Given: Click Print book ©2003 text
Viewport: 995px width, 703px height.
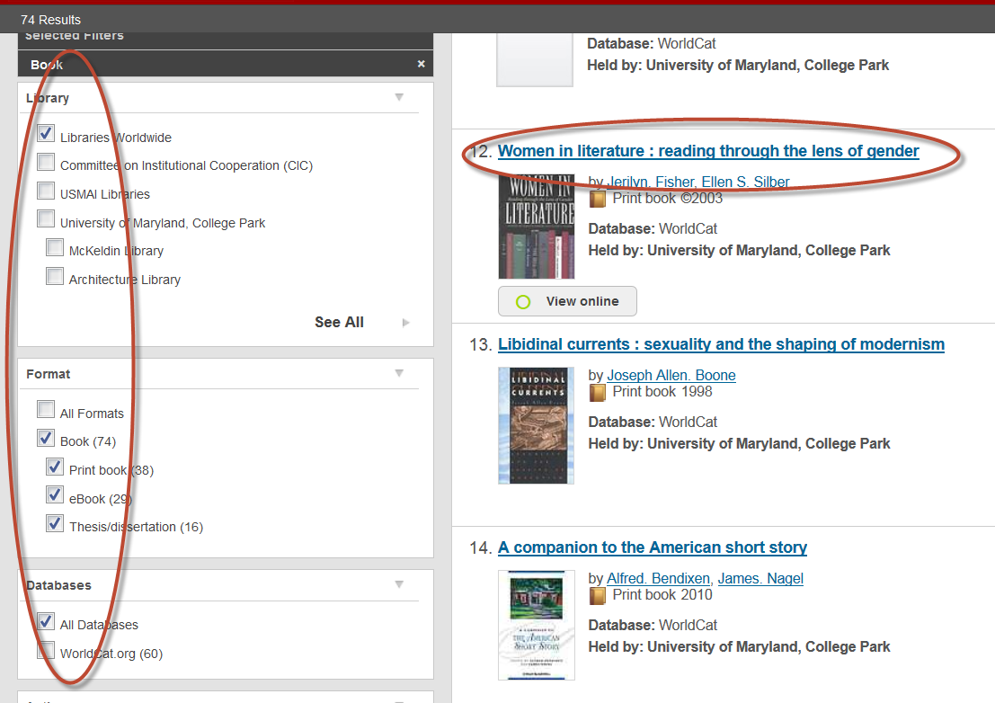Looking at the screenshot, I should point(668,199).
